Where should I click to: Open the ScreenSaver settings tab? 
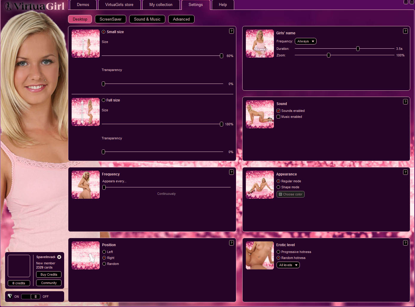pos(110,19)
